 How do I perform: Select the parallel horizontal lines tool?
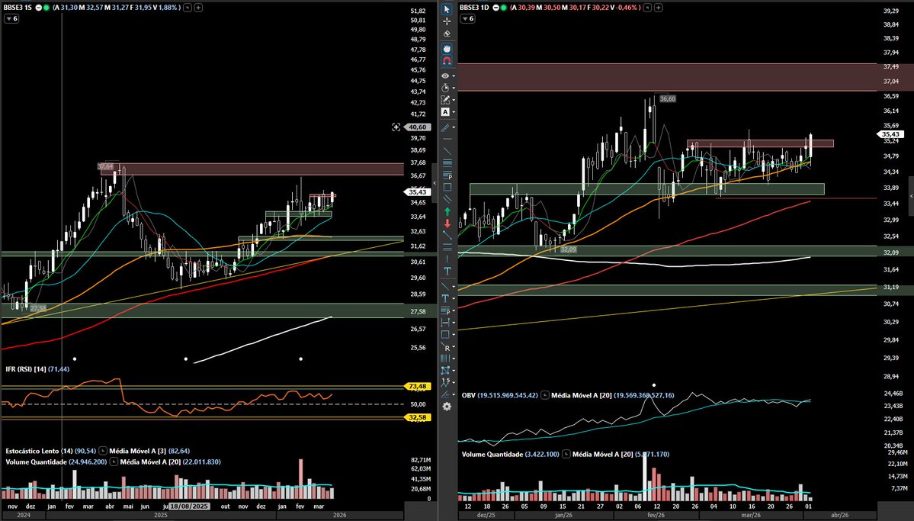click(447, 163)
